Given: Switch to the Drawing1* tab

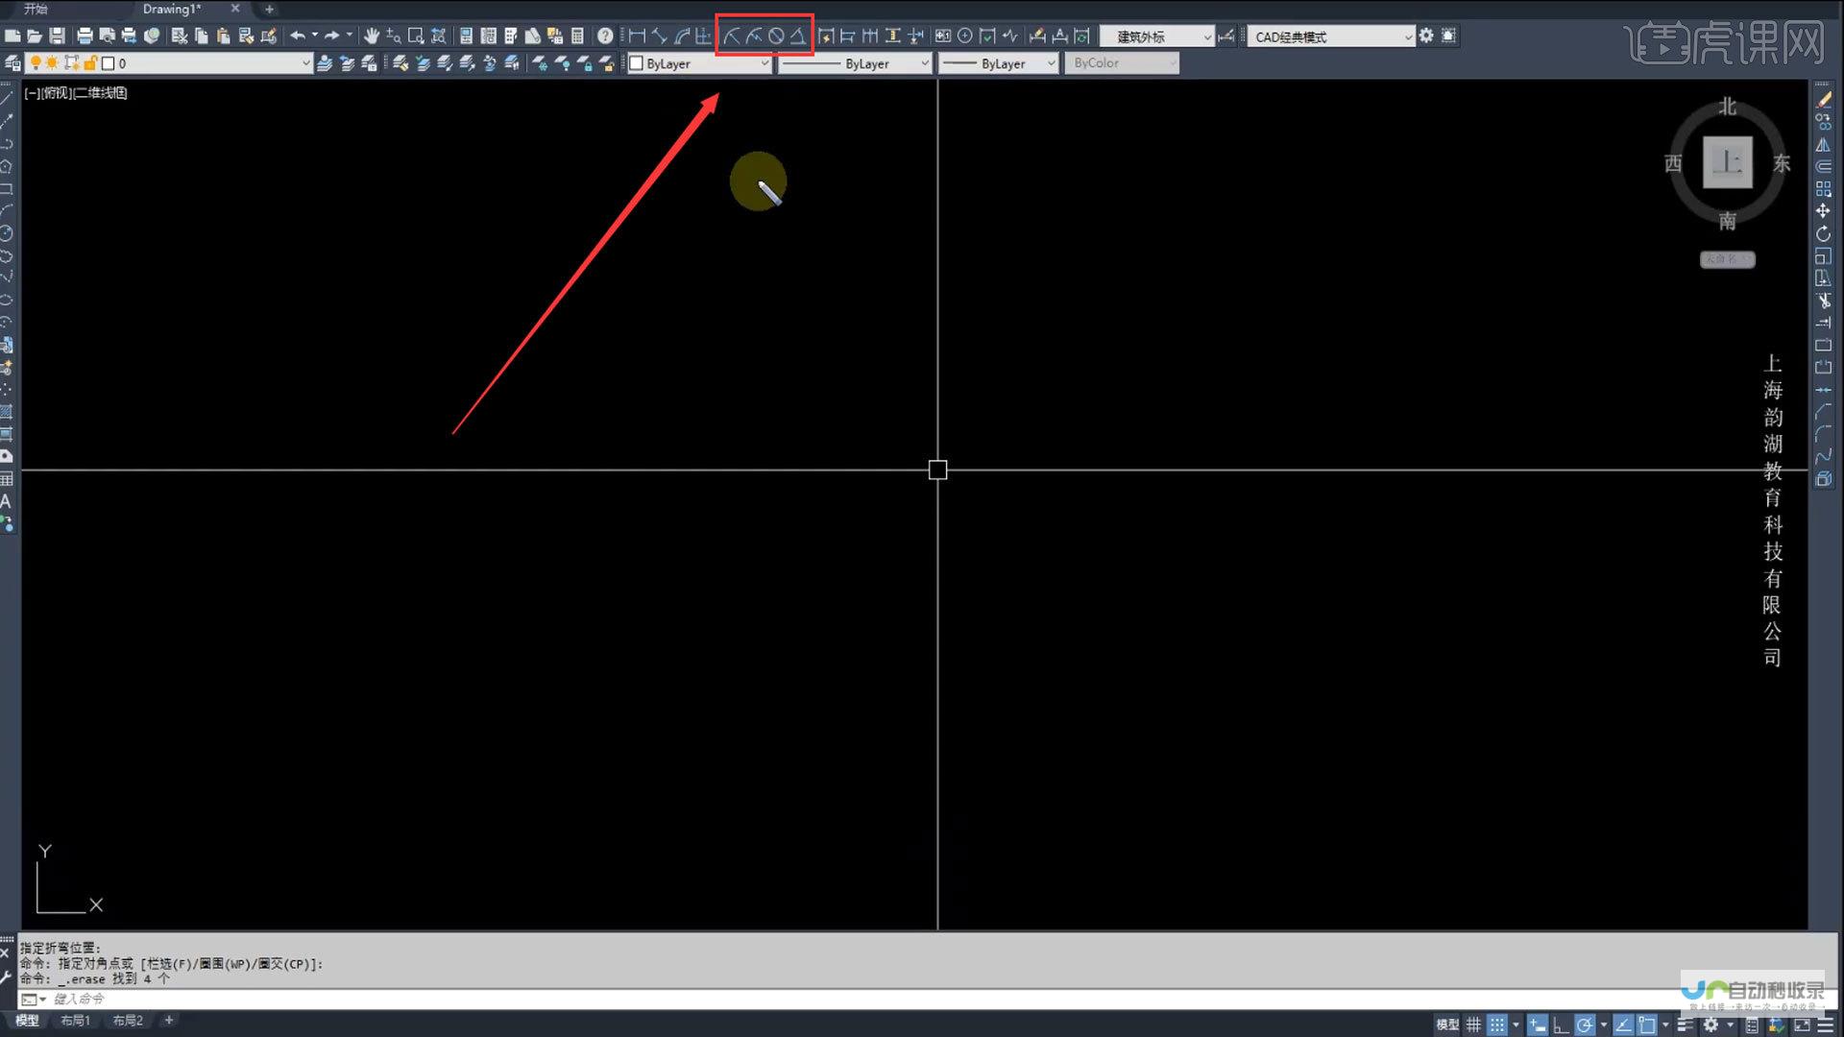Looking at the screenshot, I should click(172, 9).
